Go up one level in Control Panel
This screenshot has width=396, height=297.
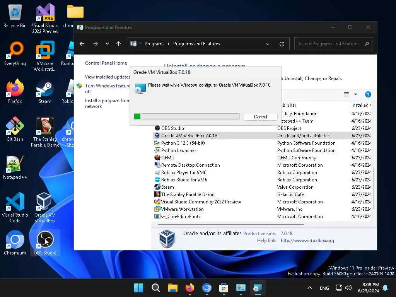click(118, 44)
